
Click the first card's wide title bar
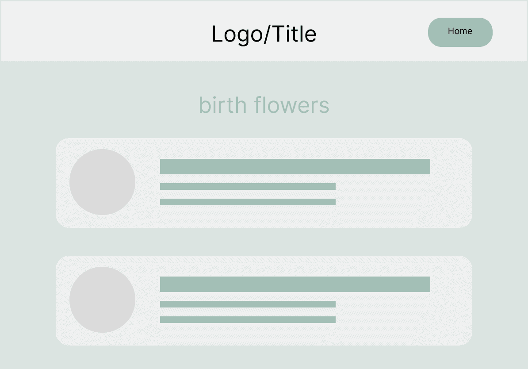[295, 166]
